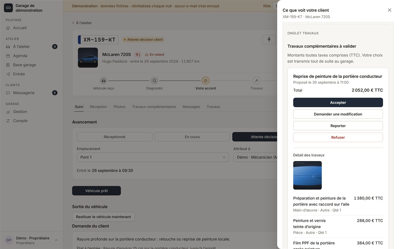Click the XM-159-KT license plate

(98, 40)
